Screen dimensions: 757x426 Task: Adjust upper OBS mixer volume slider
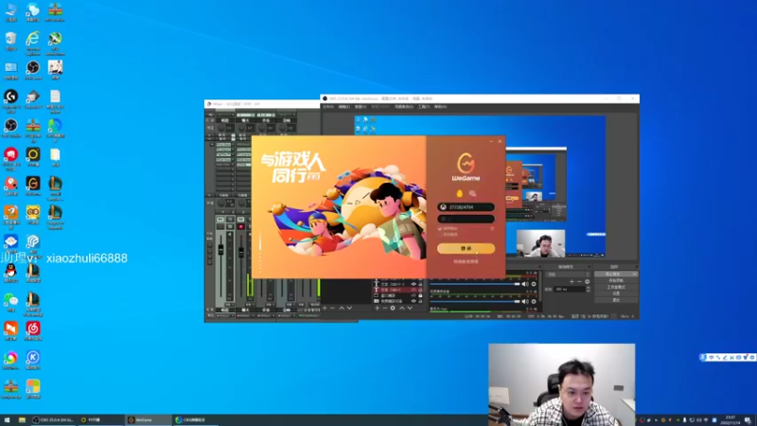coord(475,284)
